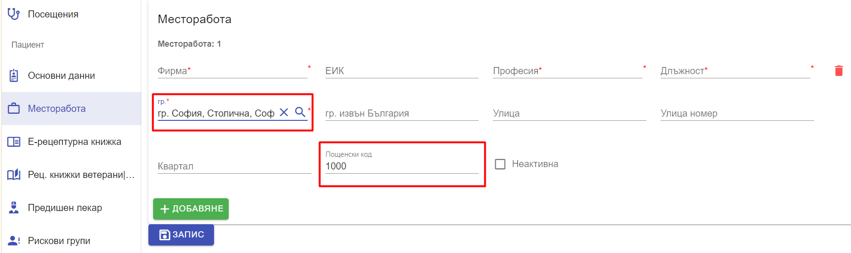Focus the Професия field
Viewport: 851px width, 253px height.
pyautogui.click(x=567, y=71)
